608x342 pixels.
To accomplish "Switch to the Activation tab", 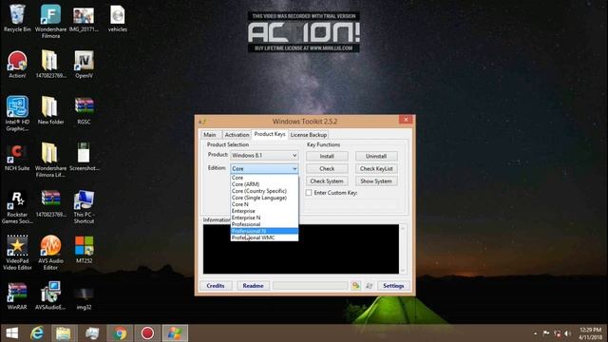I will pos(237,135).
